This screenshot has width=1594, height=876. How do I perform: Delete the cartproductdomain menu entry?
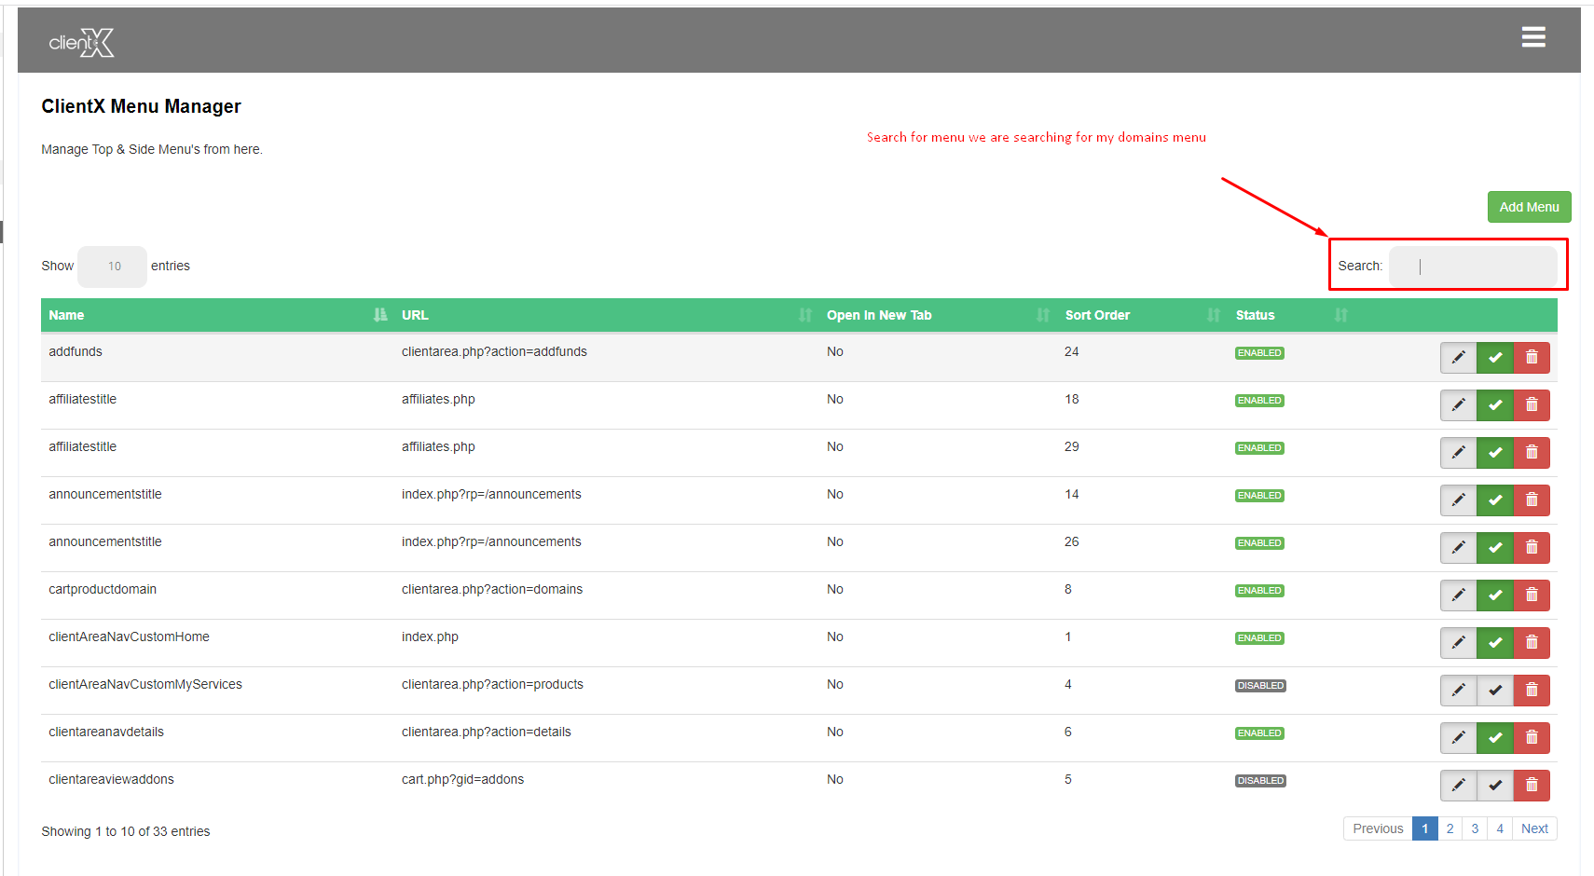click(1532, 595)
